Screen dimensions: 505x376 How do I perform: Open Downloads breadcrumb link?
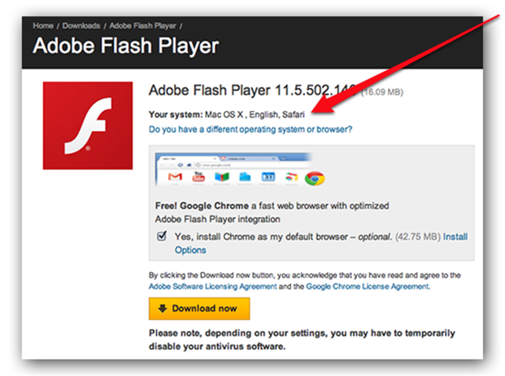tap(81, 25)
